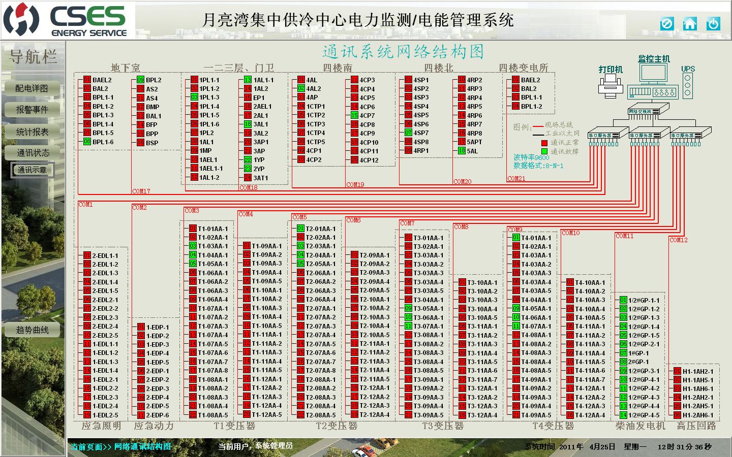Click the blue prohibit-circle icon
The height and width of the screenshot is (457, 732).
[x=667, y=23]
